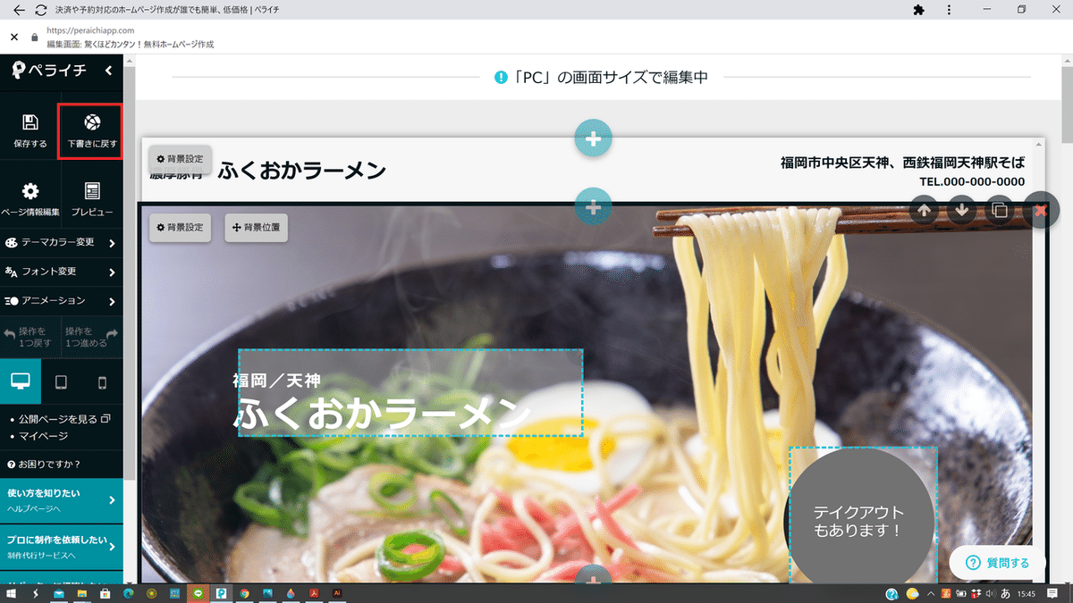Click the 下書きに戻す button

(x=92, y=130)
